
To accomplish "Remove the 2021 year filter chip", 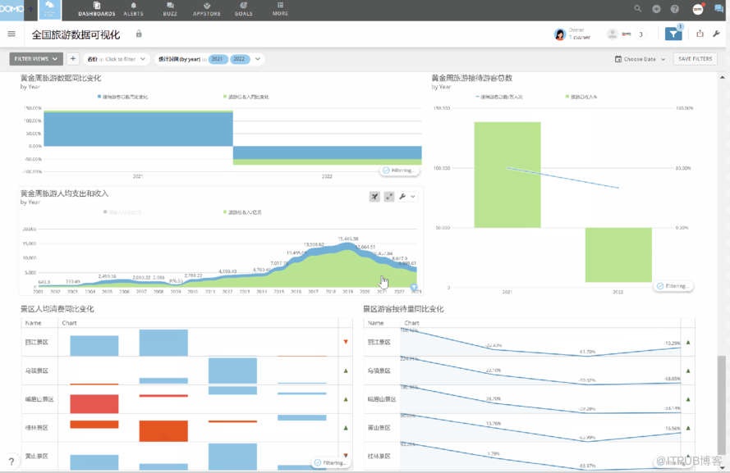I will point(218,59).
